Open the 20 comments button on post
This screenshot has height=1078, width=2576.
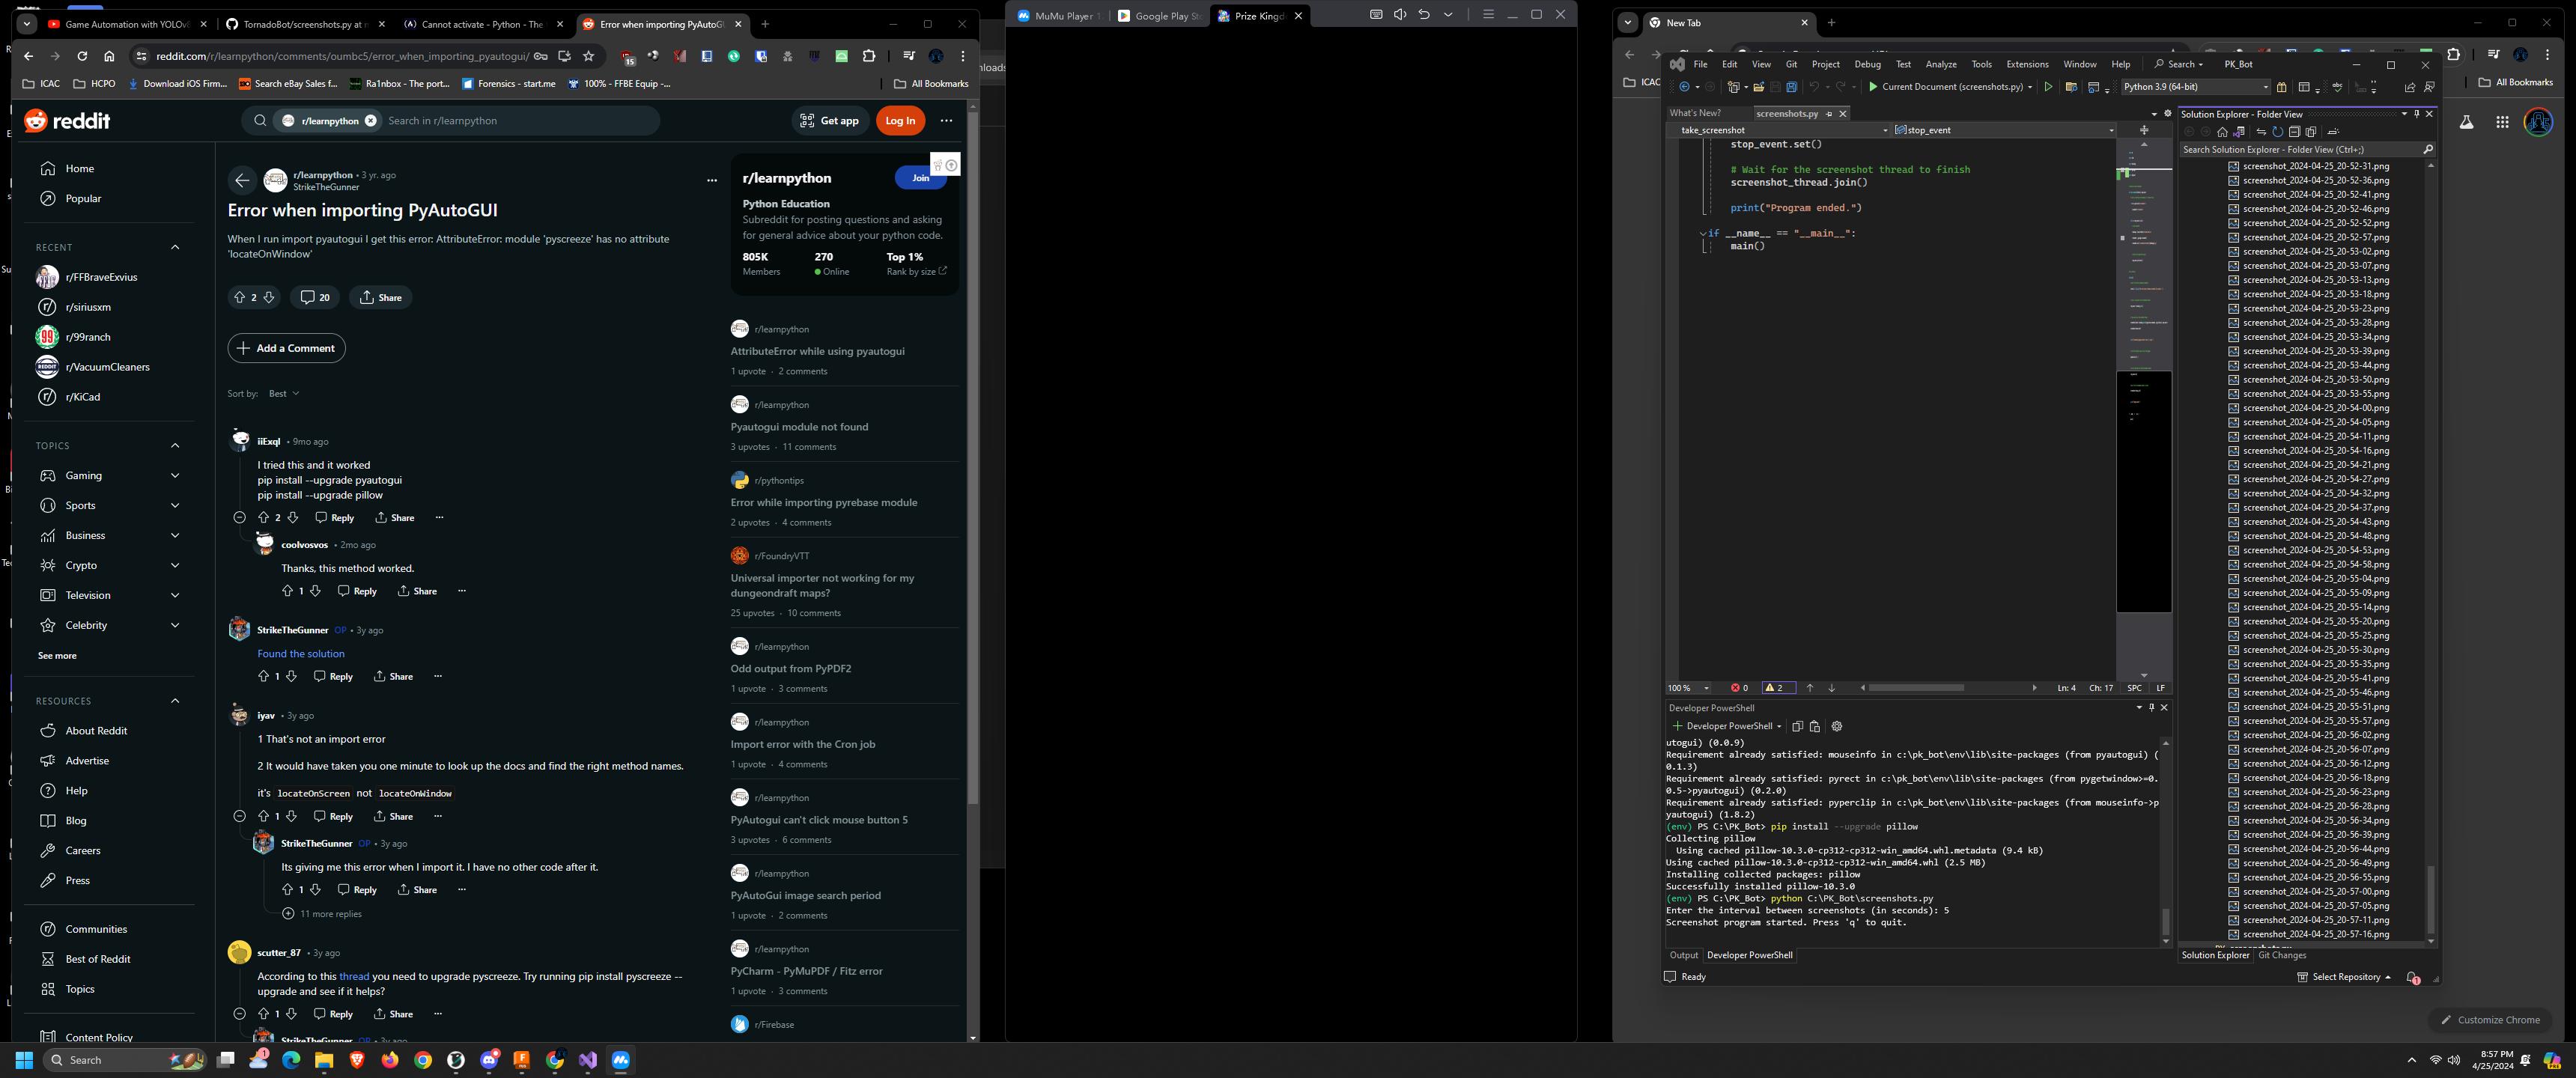[315, 297]
